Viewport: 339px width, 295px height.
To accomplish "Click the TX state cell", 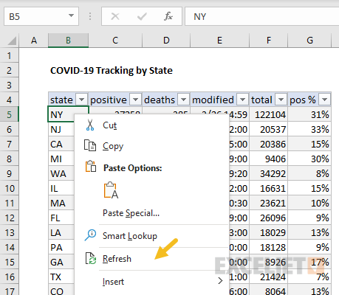I will click(x=61, y=277).
